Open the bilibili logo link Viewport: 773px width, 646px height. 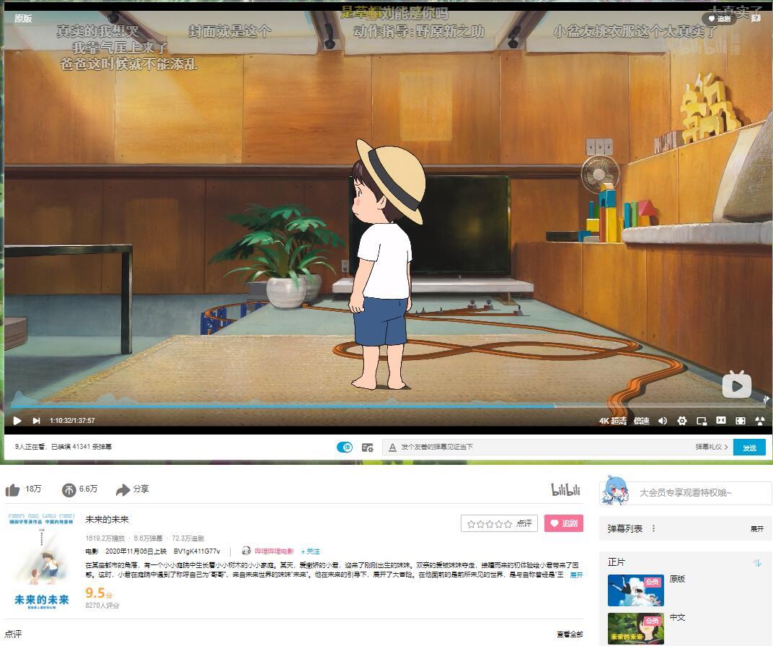click(x=565, y=489)
